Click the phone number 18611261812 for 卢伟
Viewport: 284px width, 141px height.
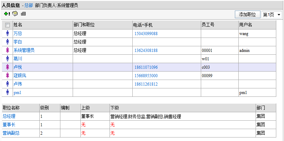pyautogui.click(x=146, y=84)
